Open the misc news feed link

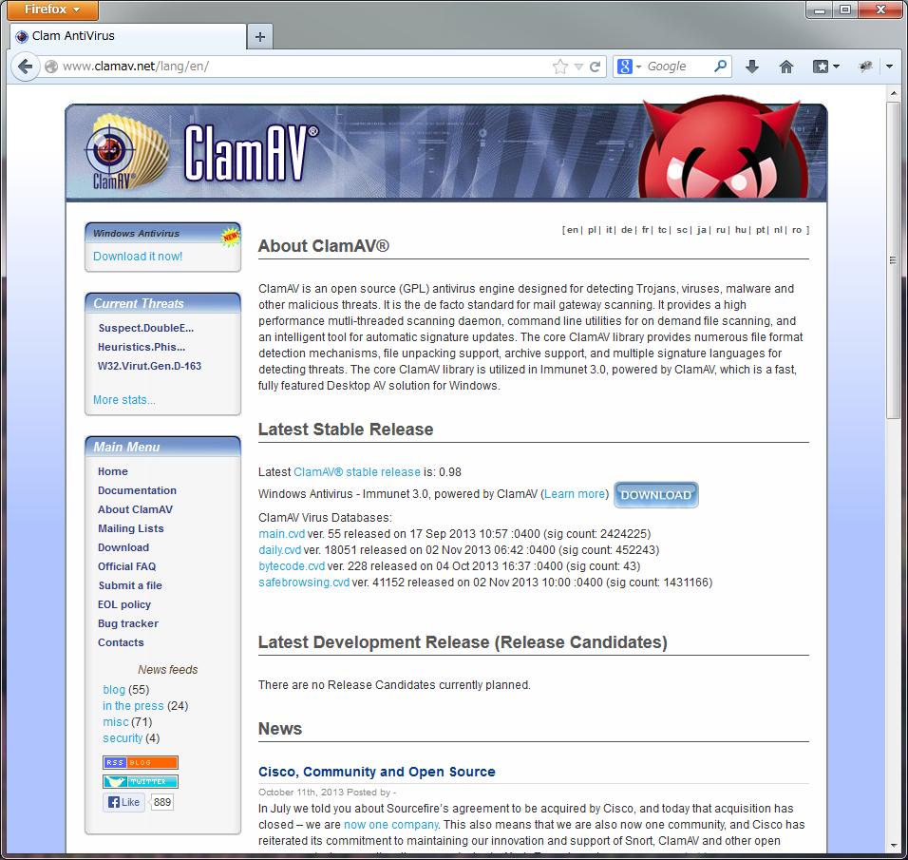coord(116,722)
